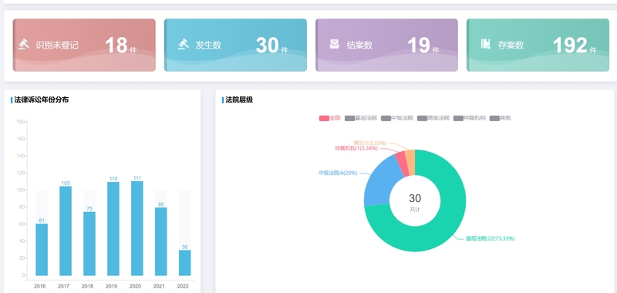Screen dimensions: 617x293
Task: Click the gavel icon on 发生数 card
Action: pyautogui.click(x=184, y=45)
